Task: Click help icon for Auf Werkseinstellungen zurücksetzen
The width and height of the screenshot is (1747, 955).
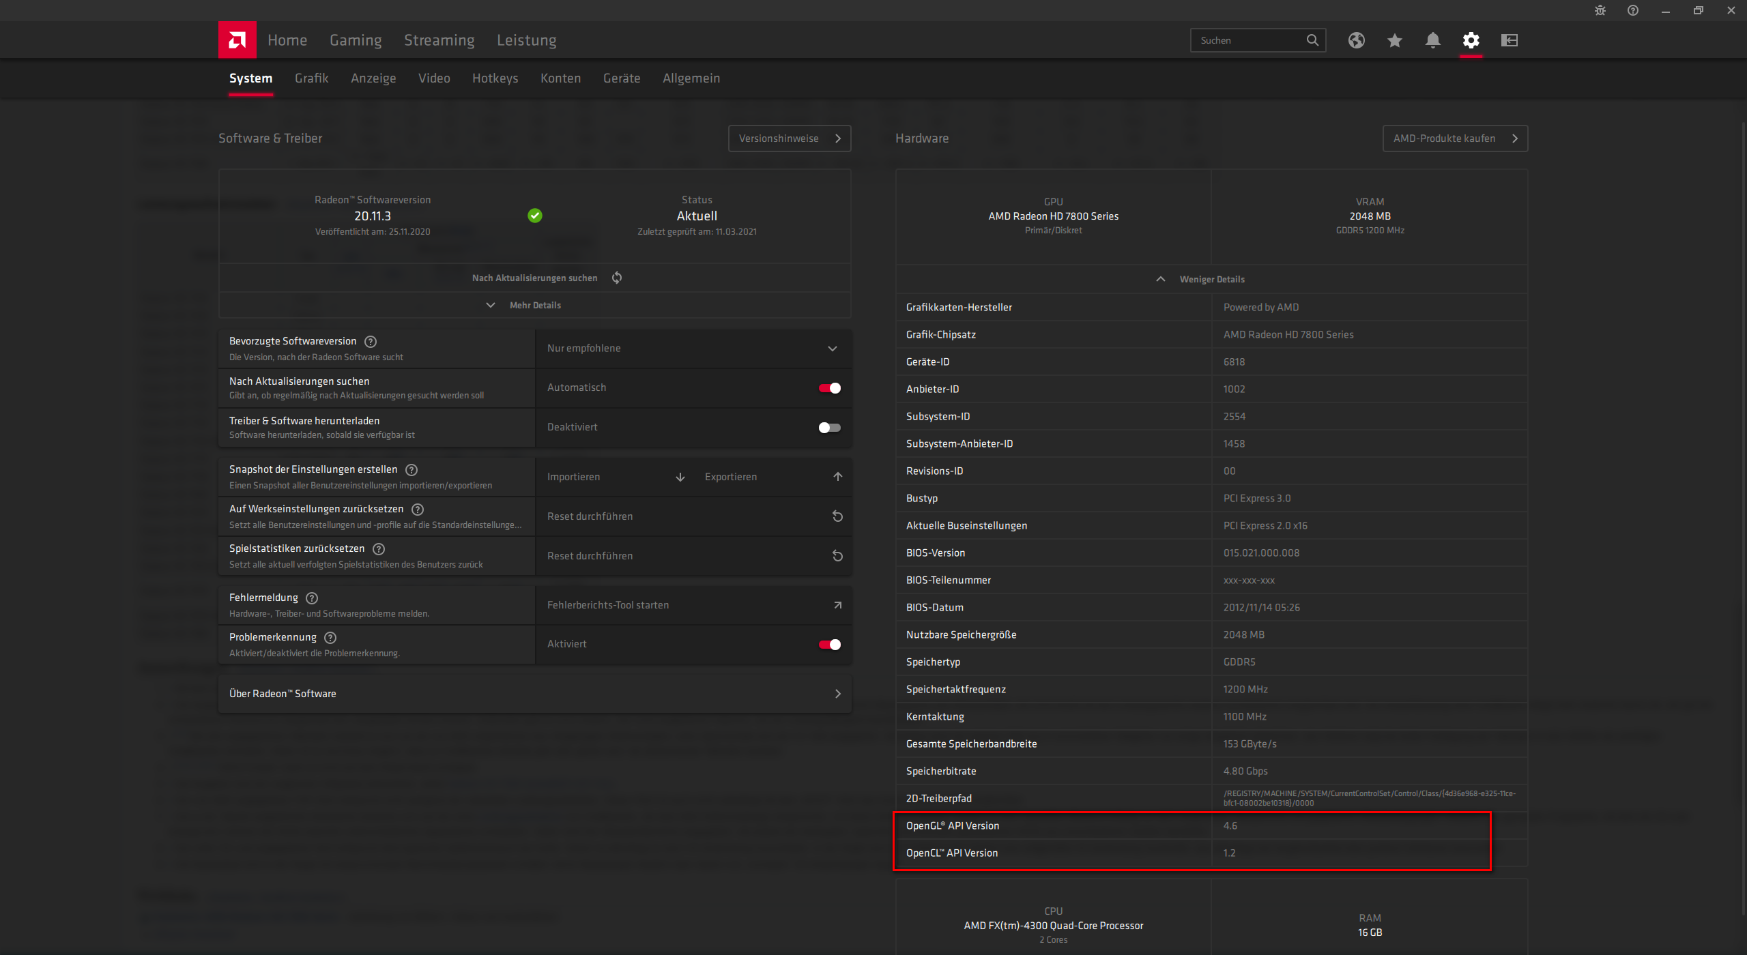Action: click(418, 510)
